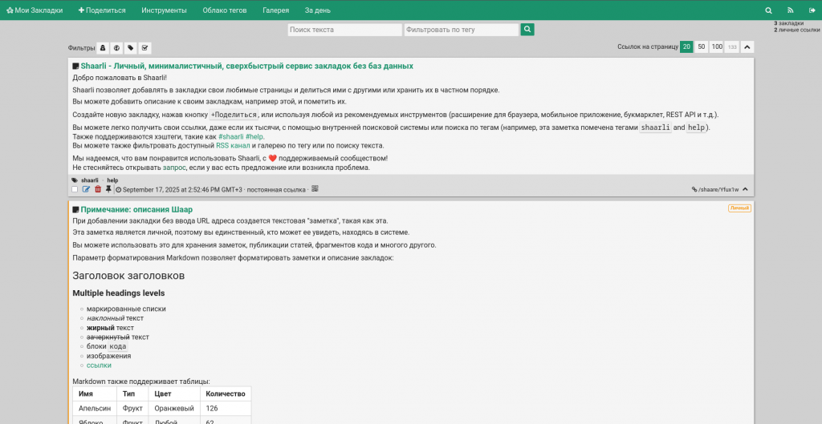Click the Multiple headings levels heading
Screen dimensions: 822x424
click(x=119, y=293)
